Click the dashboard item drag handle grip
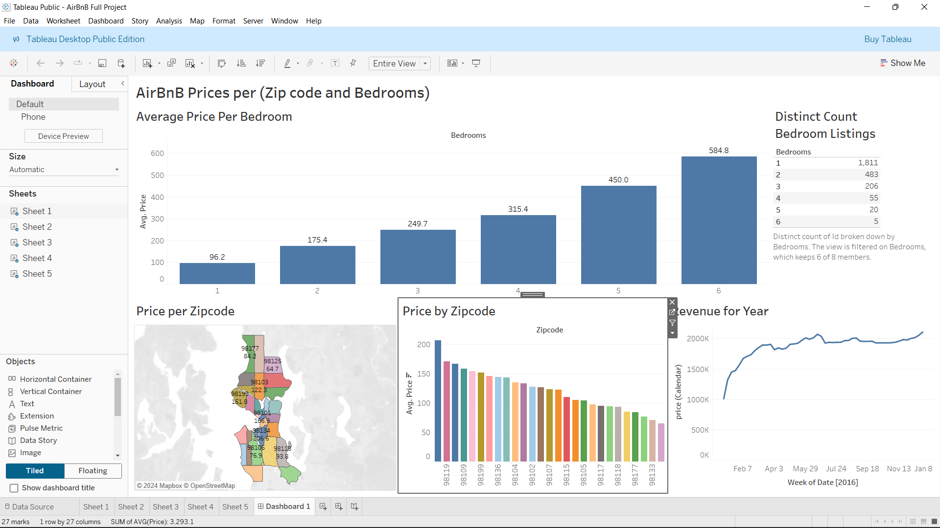This screenshot has width=940, height=528. pyautogui.click(x=533, y=294)
